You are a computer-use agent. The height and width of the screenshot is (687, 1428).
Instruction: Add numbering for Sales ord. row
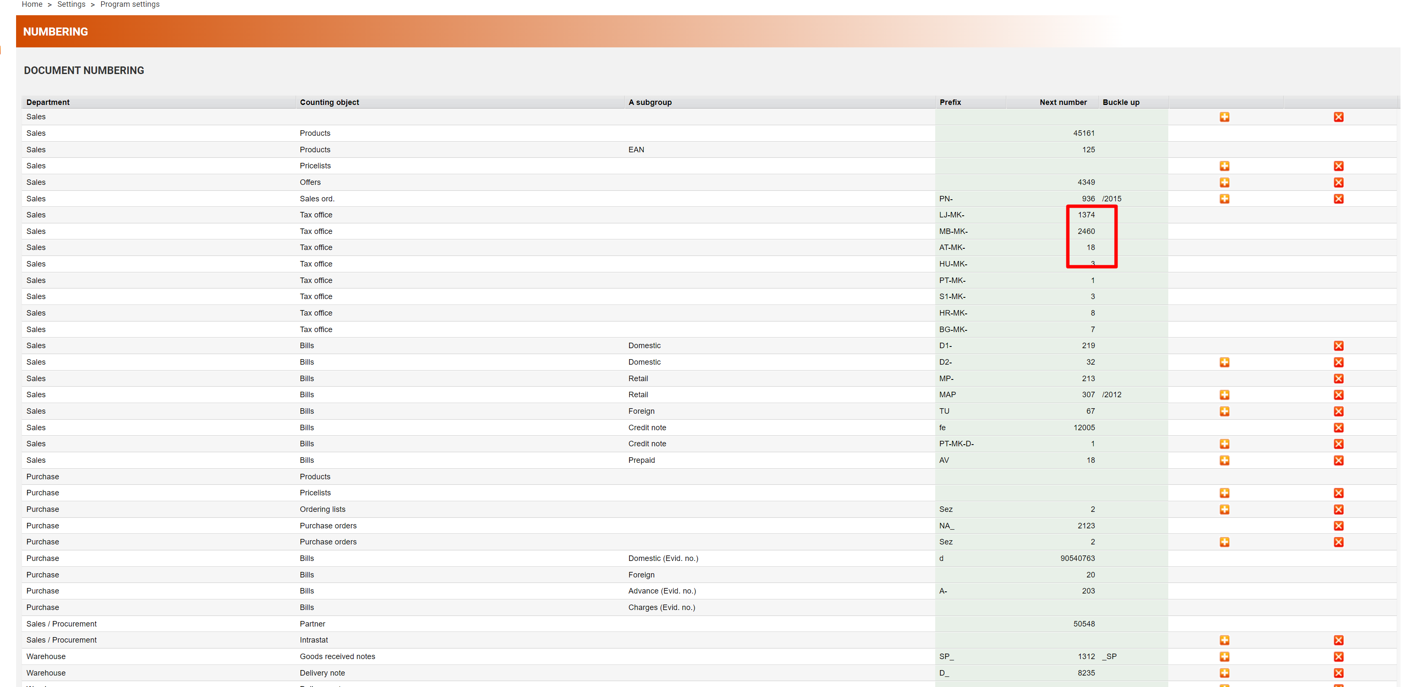(x=1224, y=198)
